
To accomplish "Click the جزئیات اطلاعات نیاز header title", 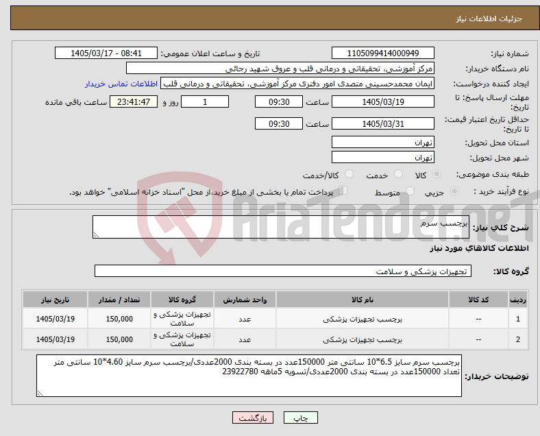I will pos(489,19).
